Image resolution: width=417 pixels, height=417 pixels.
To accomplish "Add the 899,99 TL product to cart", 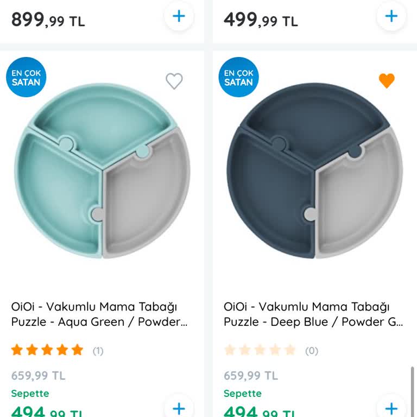I will pyautogui.click(x=179, y=16).
